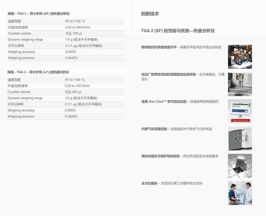Select the 经出厂耐用性测试的坚固型自动进样器 heading
The height and width of the screenshot is (216, 266).
[x=168, y=74]
